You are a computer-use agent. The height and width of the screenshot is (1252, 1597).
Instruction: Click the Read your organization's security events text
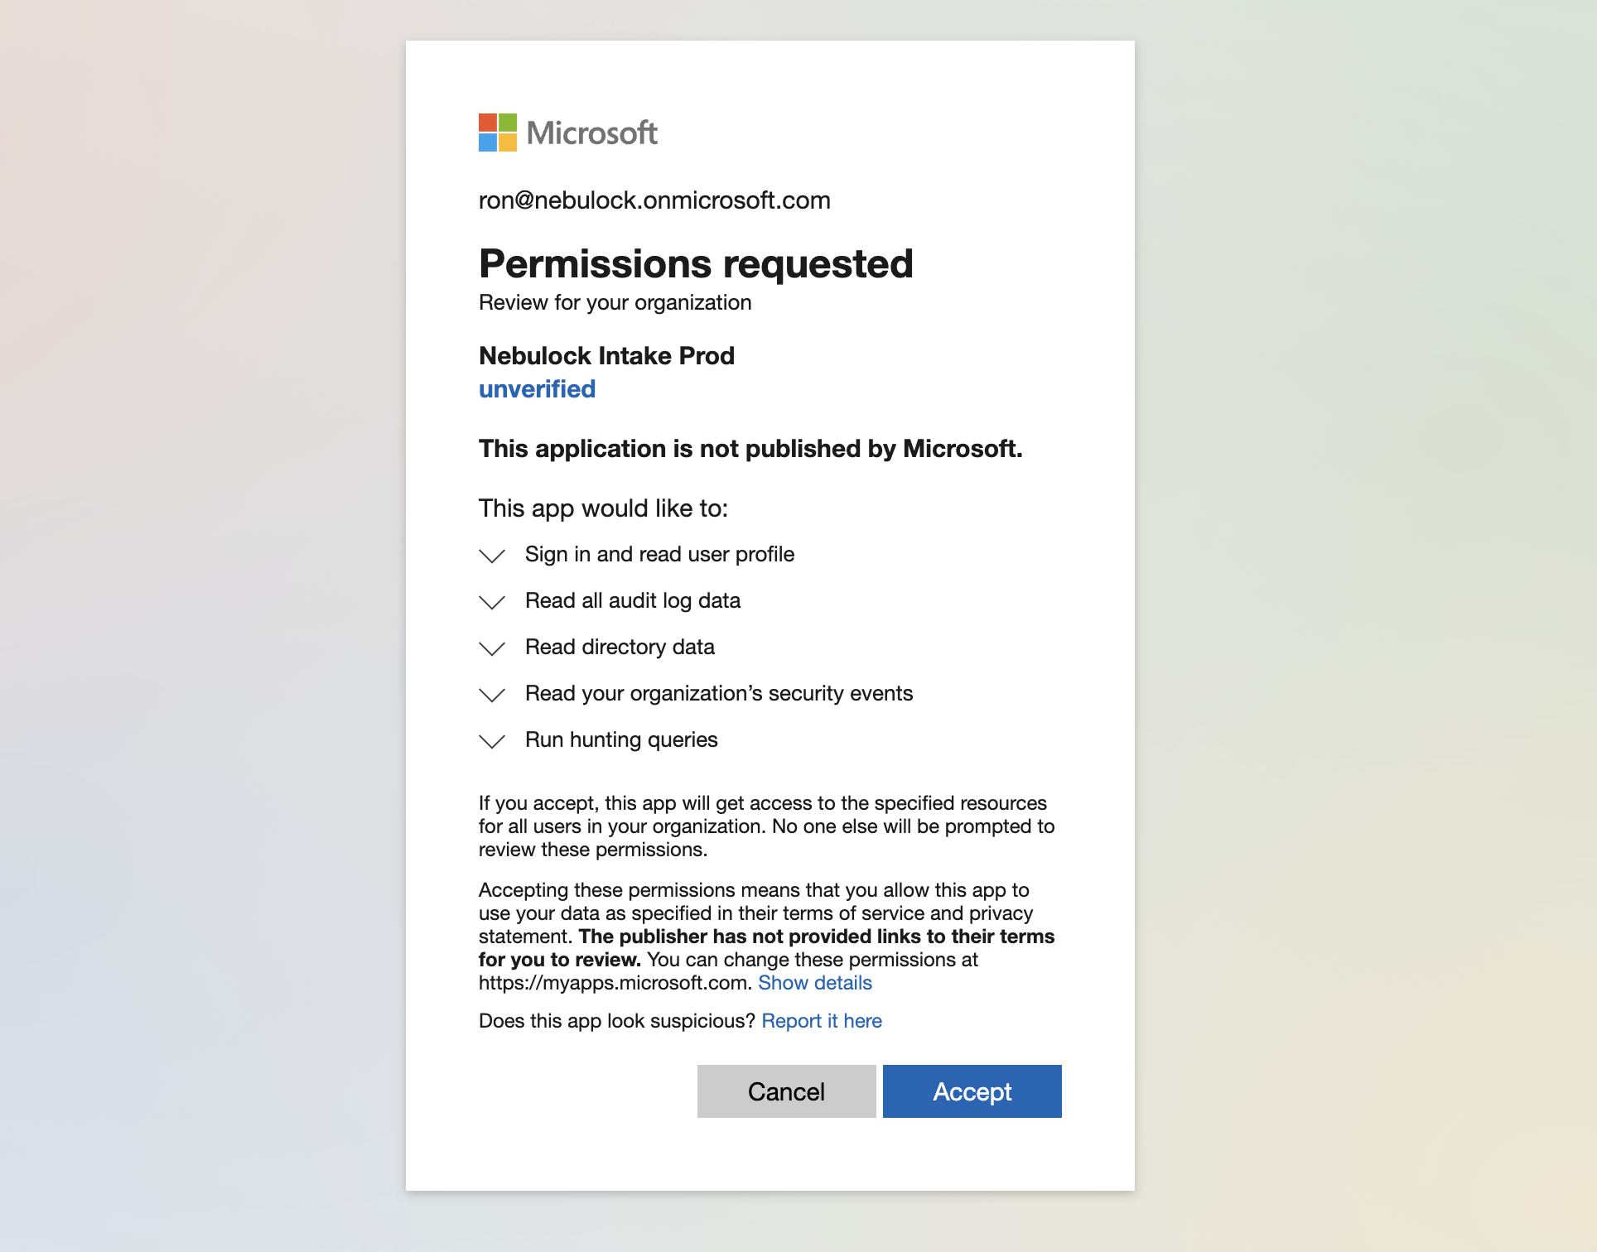(x=719, y=693)
